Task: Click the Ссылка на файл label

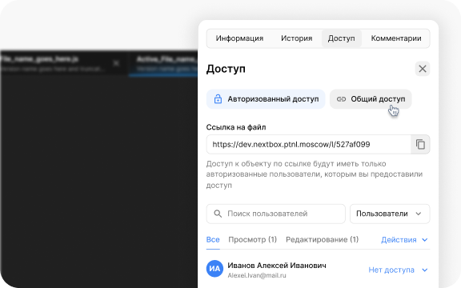Action: pyautogui.click(x=236, y=127)
